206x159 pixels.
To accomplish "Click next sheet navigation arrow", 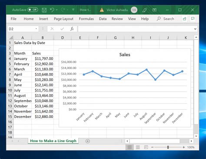I will point(18,141).
